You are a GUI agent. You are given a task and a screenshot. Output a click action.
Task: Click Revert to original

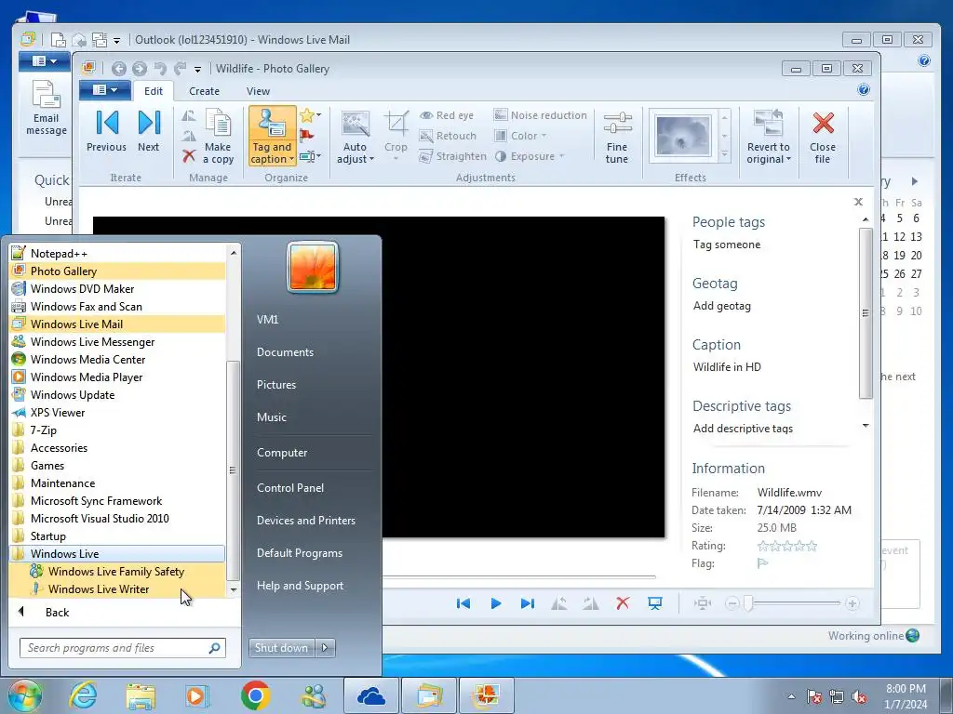click(x=768, y=138)
